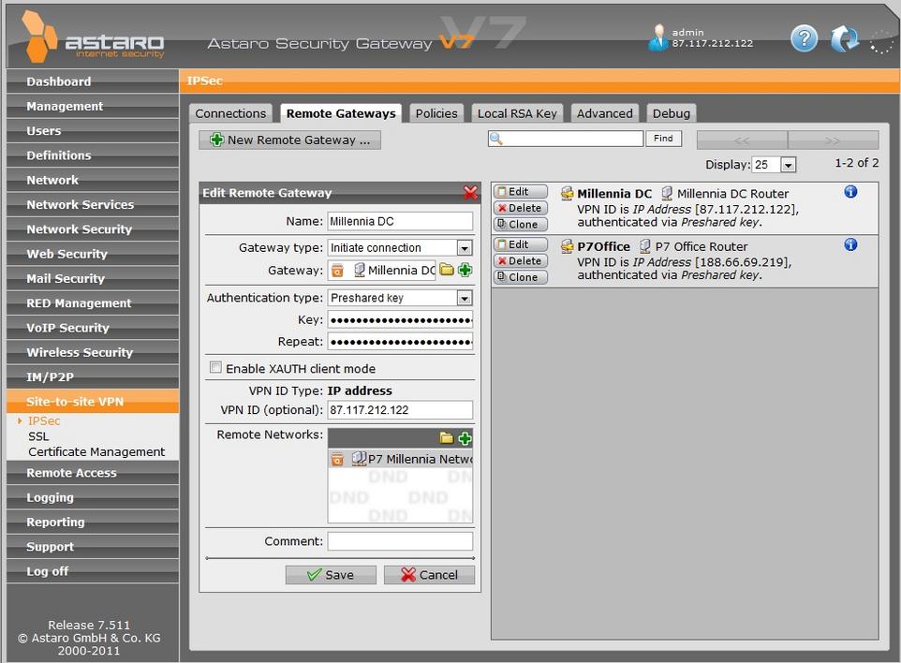Collapse the Site-to-site VPN menu section
901x663 pixels.
(93, 402)
